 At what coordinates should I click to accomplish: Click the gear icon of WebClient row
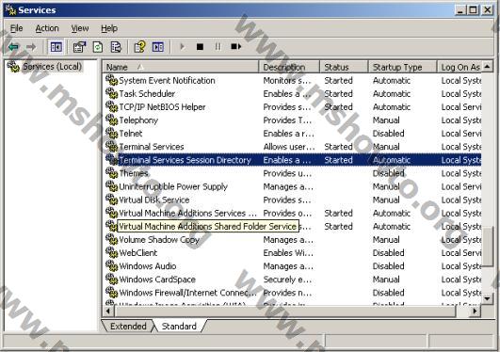pos(112,252)
